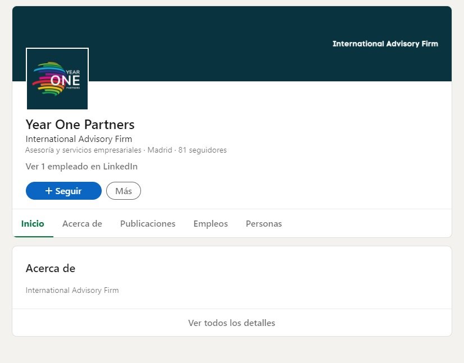
Task: Click the Year One Partners logo image
Action: point(57,79)
